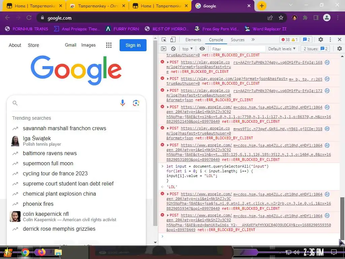
Task: Open the JavaScript context 'top' dropdown
Action: [x=187, y=49]
